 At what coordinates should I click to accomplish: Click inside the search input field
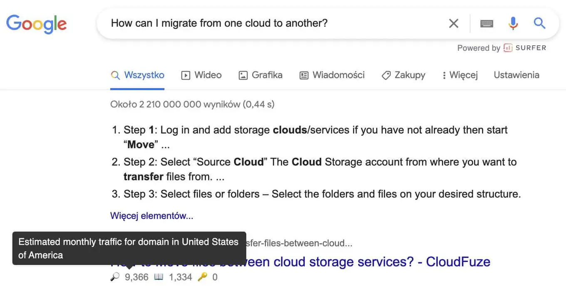(x=250, y=23)
